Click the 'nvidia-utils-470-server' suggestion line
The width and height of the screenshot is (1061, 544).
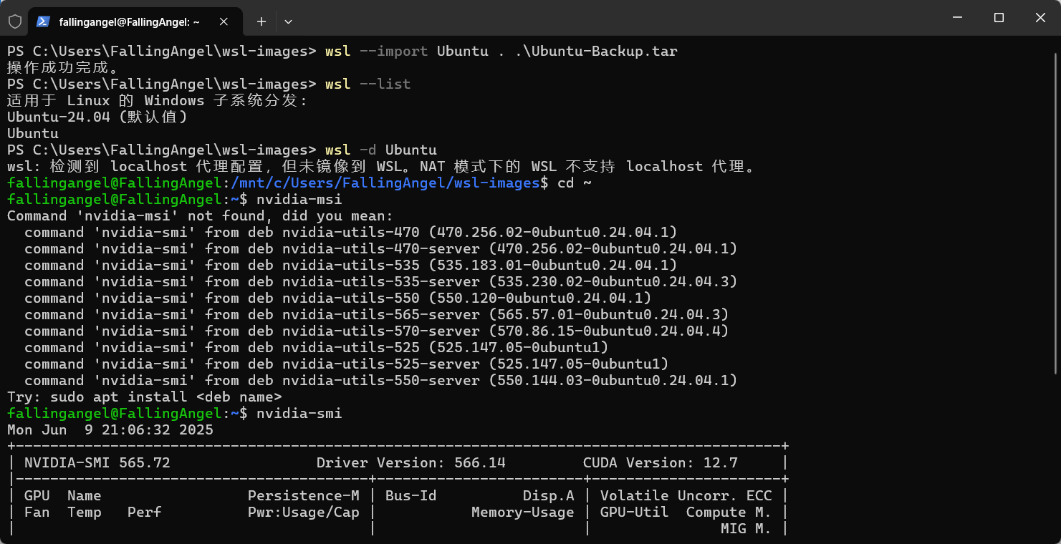(381, 249)
